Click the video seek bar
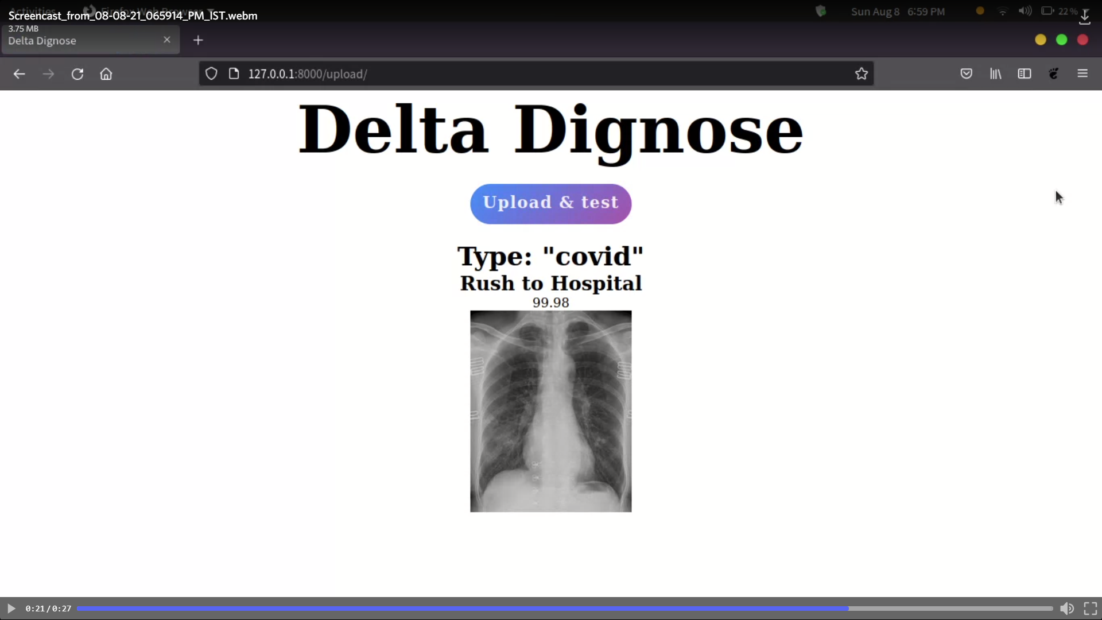 551,608
